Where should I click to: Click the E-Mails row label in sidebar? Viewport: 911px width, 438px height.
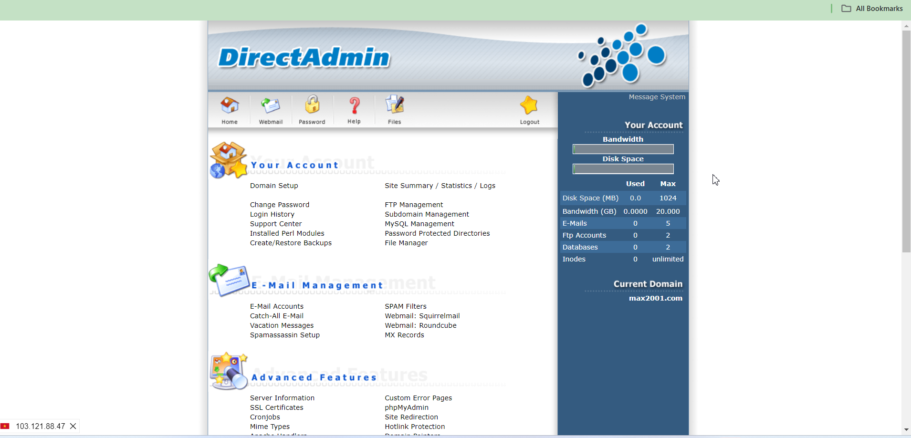[x=575, y=223]
